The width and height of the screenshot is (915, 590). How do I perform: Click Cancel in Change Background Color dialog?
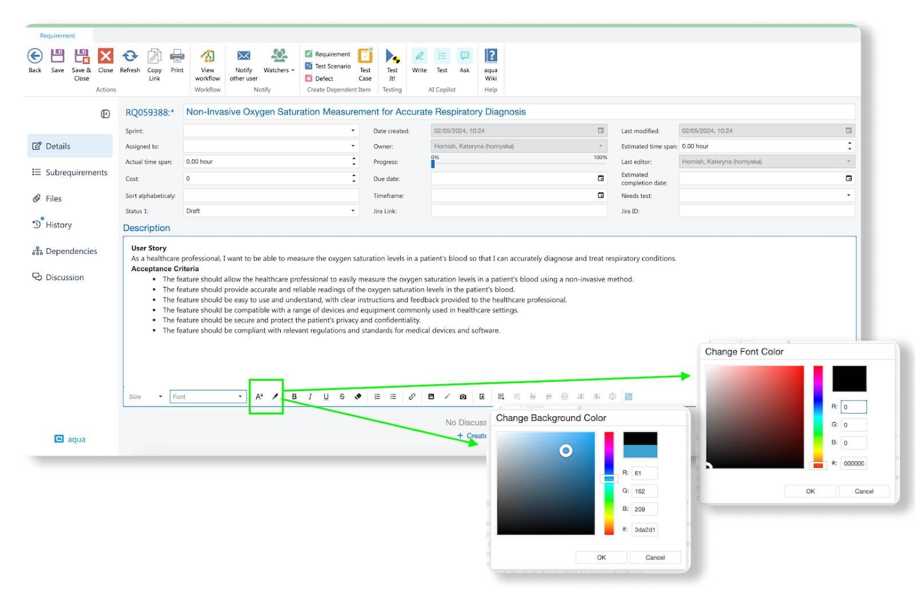[x=655, y=557]
